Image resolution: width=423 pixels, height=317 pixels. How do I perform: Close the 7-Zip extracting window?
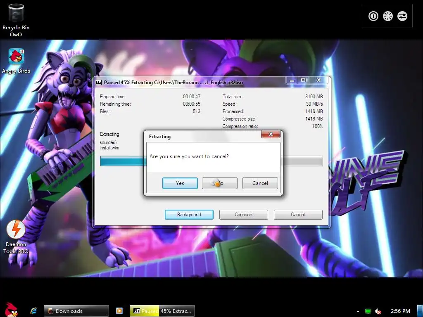coord(318,80)
